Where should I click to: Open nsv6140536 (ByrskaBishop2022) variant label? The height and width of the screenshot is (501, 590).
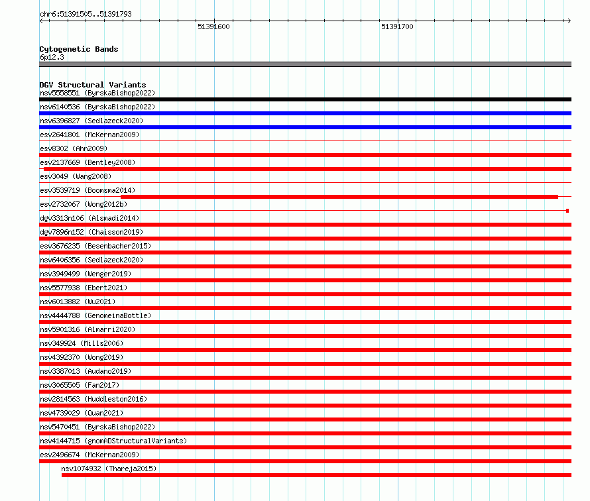point(97,107)
